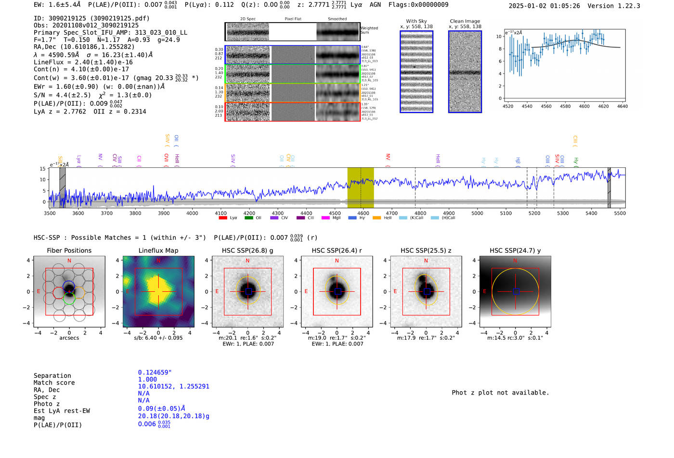Click the emission line Gaussian fit plot
The height and width of the screenshot is (458, 674).
pos(565,65)
